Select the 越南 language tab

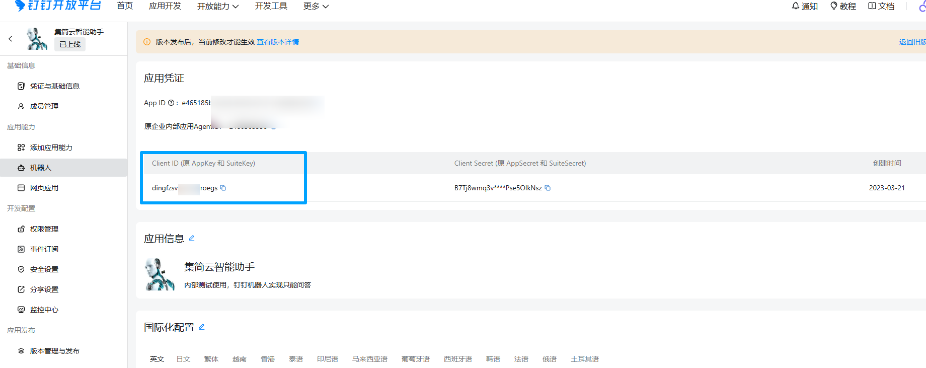240,359
